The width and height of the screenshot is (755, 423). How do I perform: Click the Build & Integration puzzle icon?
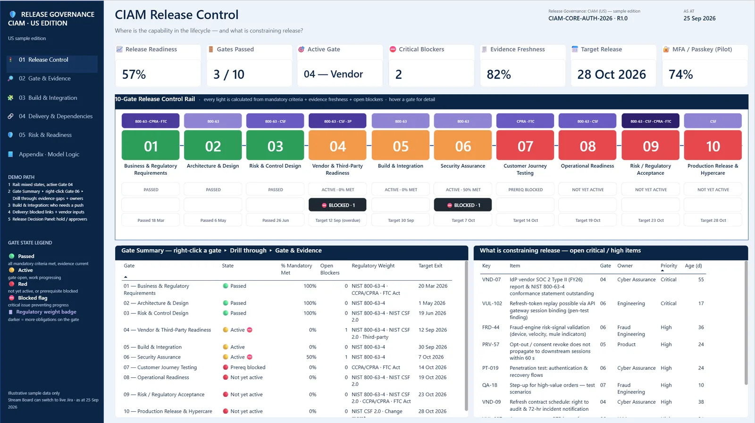point(10,98)
